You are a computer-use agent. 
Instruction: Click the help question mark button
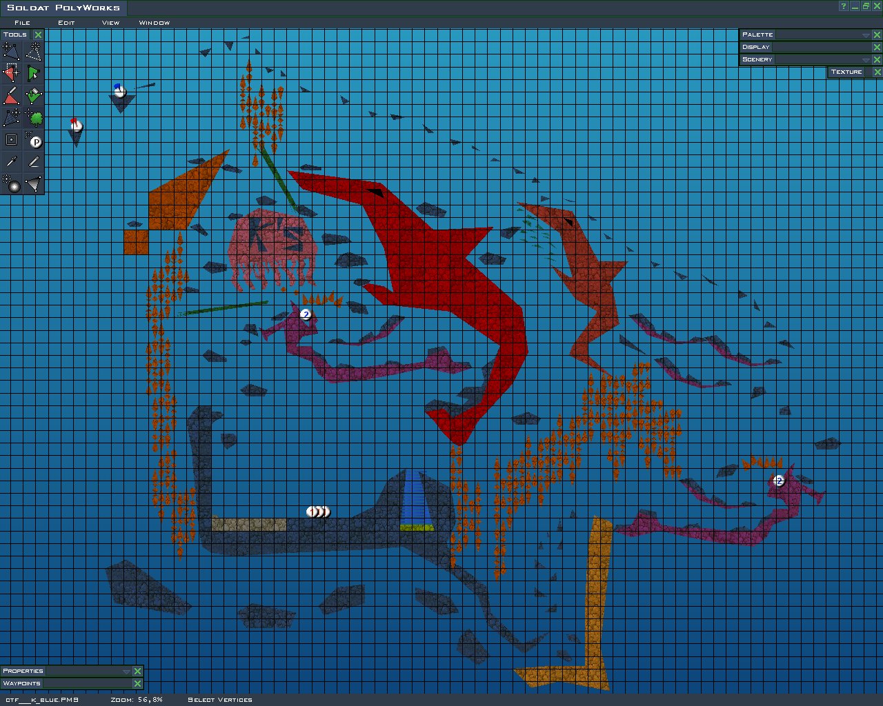(843, 6)
